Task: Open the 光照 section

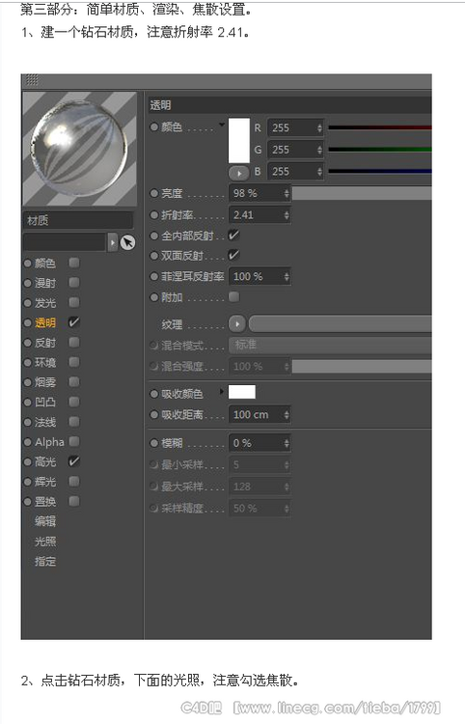Action: pyautogui.click(x=45, y=542)
